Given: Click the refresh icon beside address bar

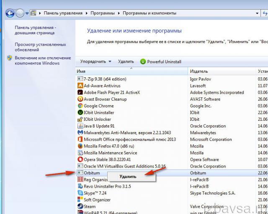Looking at the screenshot, I should [x=265, y=13].
